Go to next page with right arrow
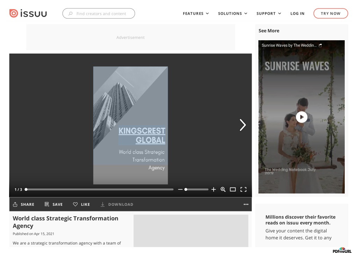The height and width of the screenshot is (253, 358). point(243,125)
